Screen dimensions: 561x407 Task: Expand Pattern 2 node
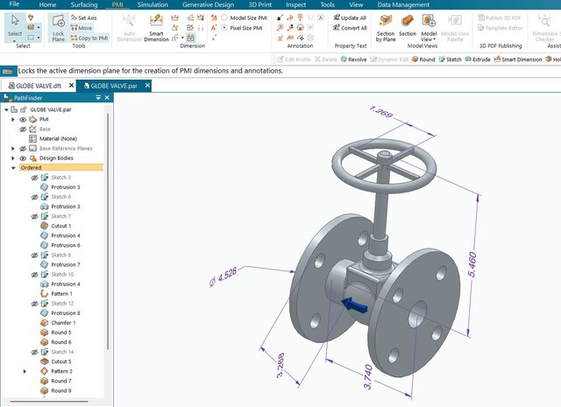(25, 371)
